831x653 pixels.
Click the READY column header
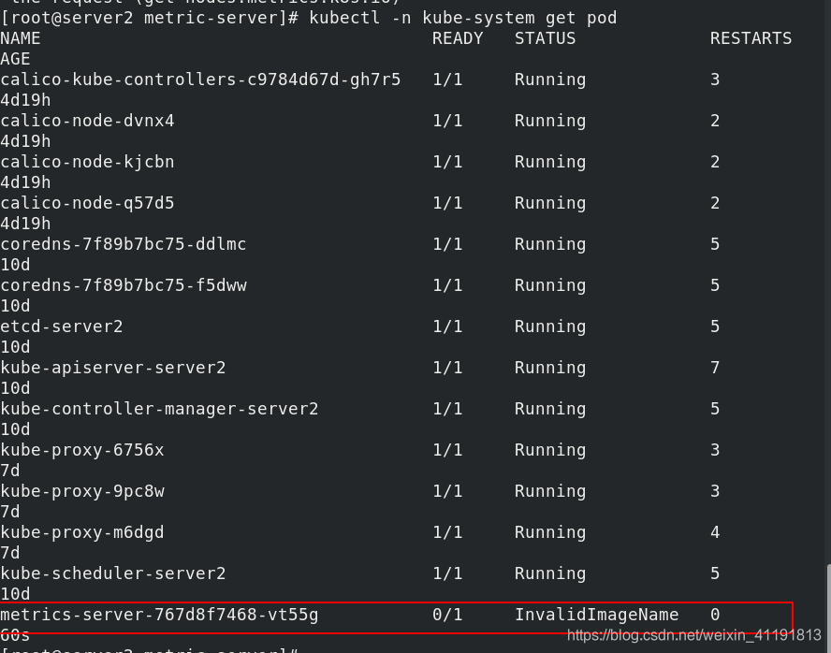[458, 38]
